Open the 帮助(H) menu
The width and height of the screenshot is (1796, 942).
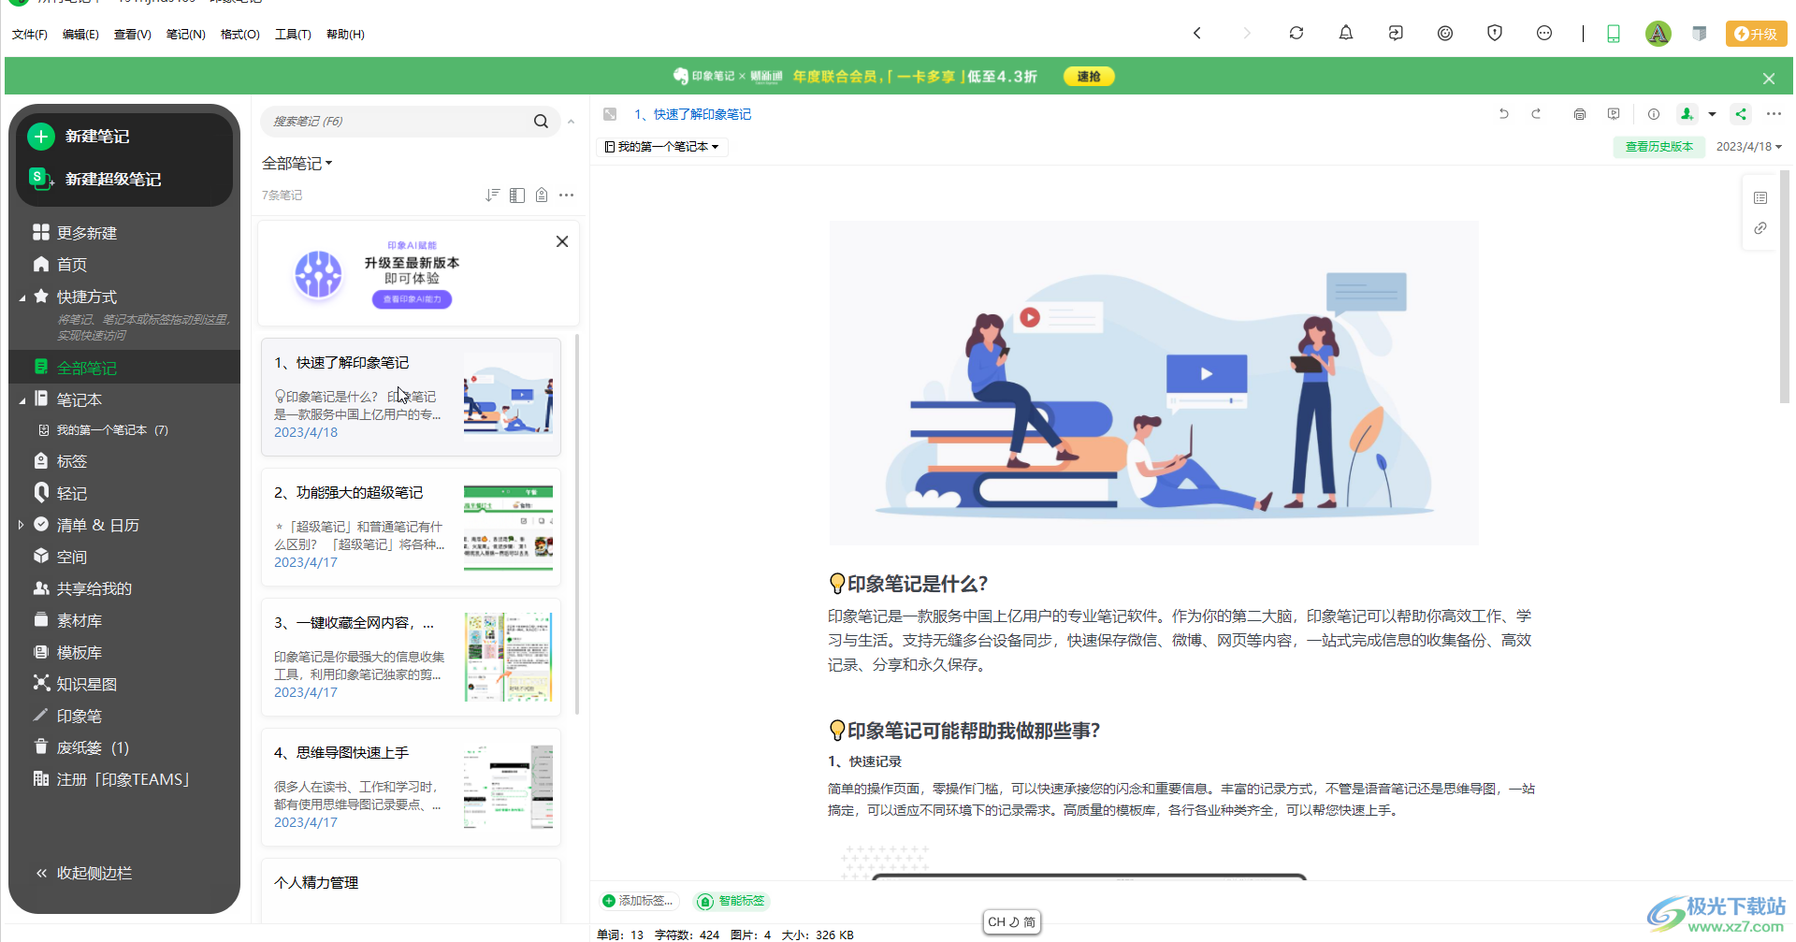point(345,34)
